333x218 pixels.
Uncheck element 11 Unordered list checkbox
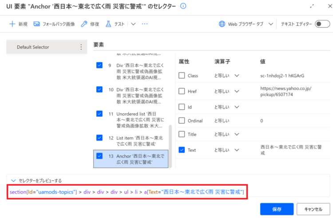[x=99, y=114]
